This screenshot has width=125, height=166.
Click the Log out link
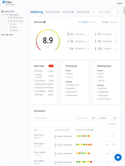119,3
